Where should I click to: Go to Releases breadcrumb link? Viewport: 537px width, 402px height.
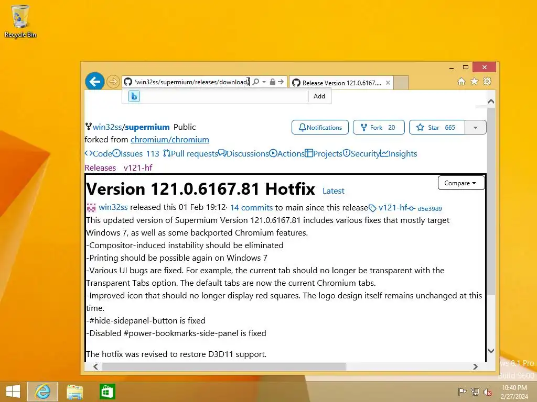pyautogui.click(x=100, y=168)
